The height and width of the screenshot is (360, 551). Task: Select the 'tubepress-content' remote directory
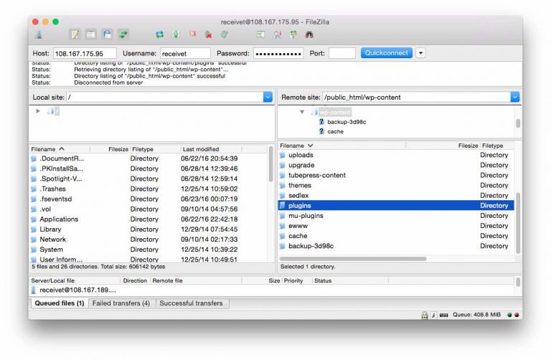pos(396,175)
